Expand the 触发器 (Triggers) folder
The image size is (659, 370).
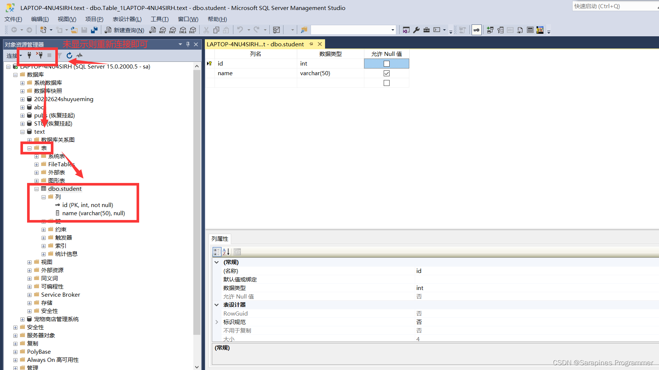(43, 238)
